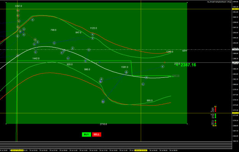Select the 996.0 chart label
The height and width of the screenshot is (152, 239).
(x=87, y=69)
